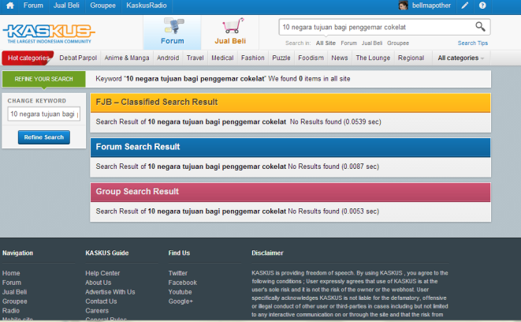The image size is (521, 322).
Task: Open Medical category
Action: point(222,58)
